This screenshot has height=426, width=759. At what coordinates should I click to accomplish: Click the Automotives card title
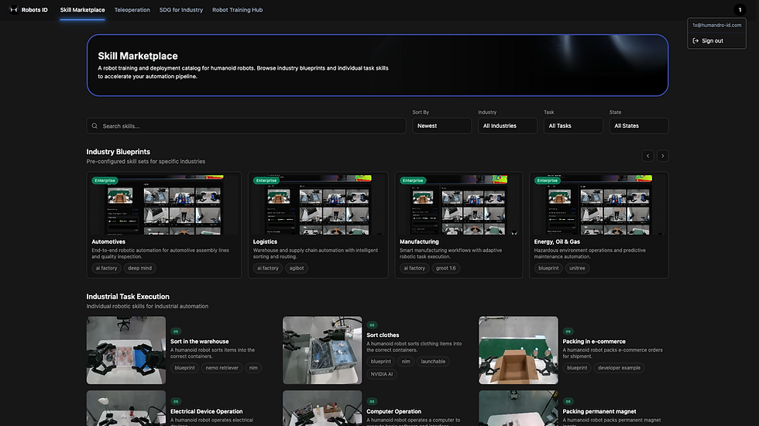(108, 242)
